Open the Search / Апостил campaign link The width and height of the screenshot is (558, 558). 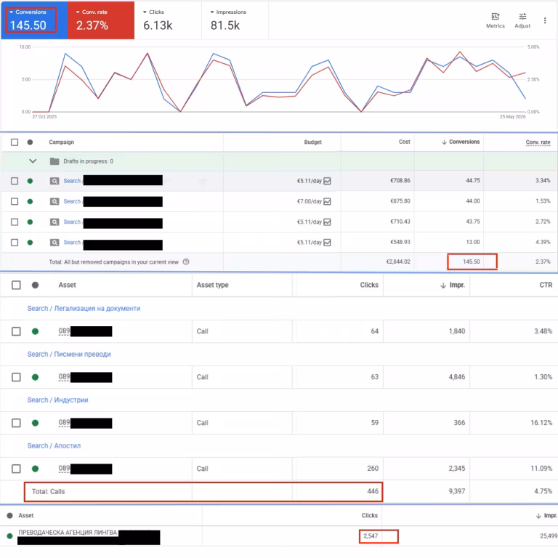54,446
